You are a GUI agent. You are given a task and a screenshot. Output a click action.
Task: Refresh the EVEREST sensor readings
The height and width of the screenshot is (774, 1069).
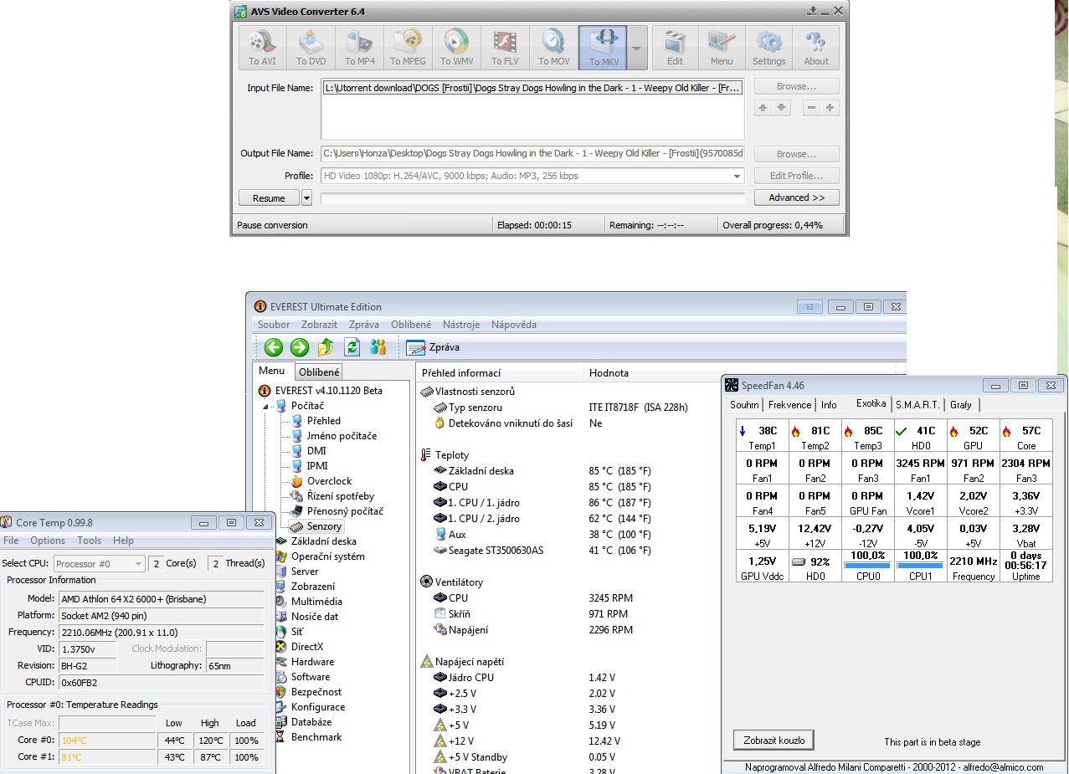click(352, 347)
